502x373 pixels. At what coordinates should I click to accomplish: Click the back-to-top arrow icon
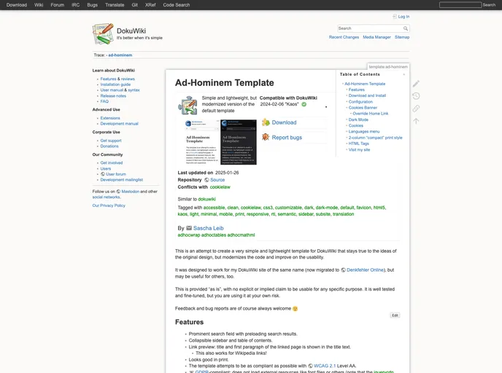(416, 121)
